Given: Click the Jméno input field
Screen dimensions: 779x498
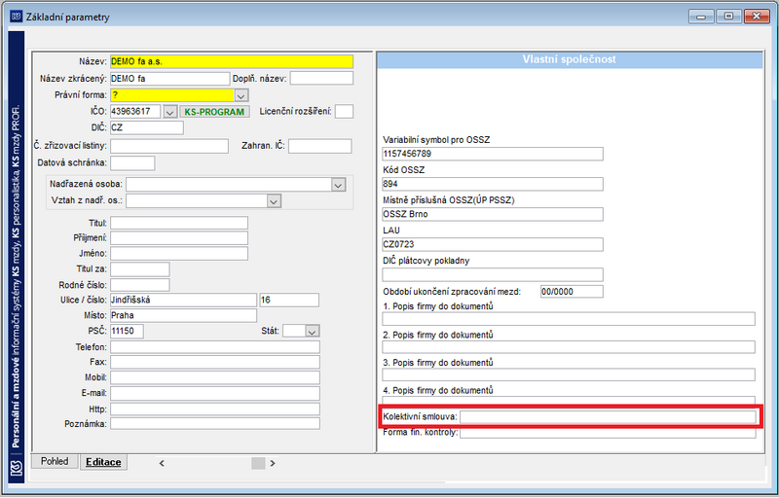Looking at the screenshot, I should [x=179, y=254].
